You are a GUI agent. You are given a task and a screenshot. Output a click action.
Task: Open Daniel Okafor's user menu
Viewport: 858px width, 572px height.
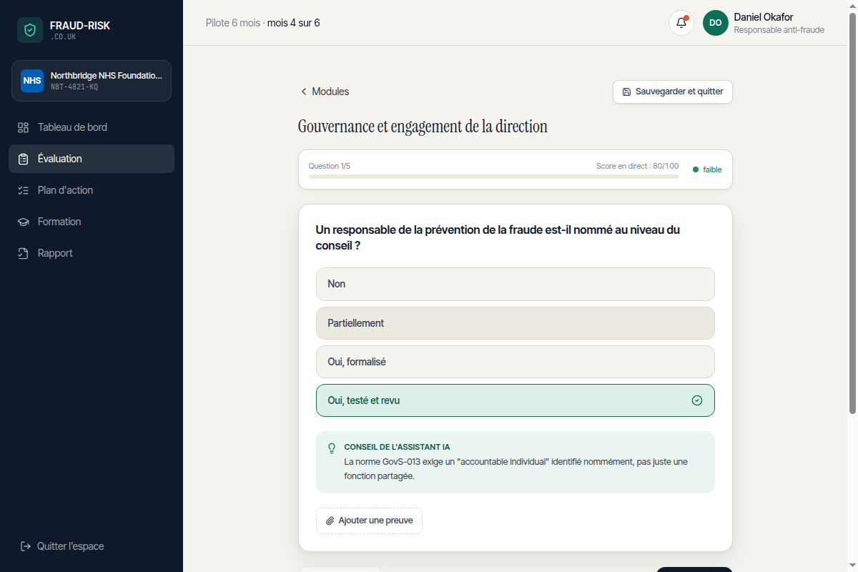764,23
